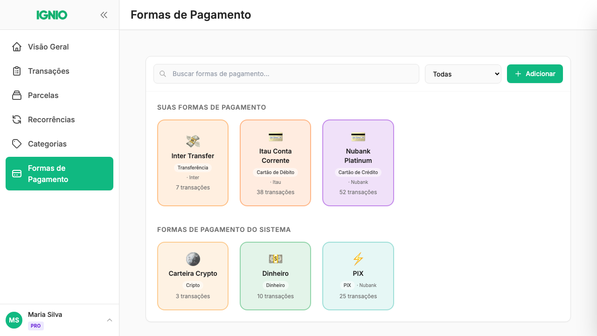Click the Recorrências refresh arrows icon
Screen dimensions: 597x336
17,119
